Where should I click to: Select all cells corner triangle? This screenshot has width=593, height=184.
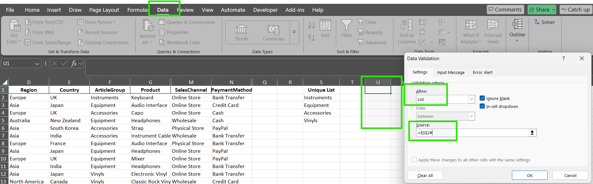point(4,82)
